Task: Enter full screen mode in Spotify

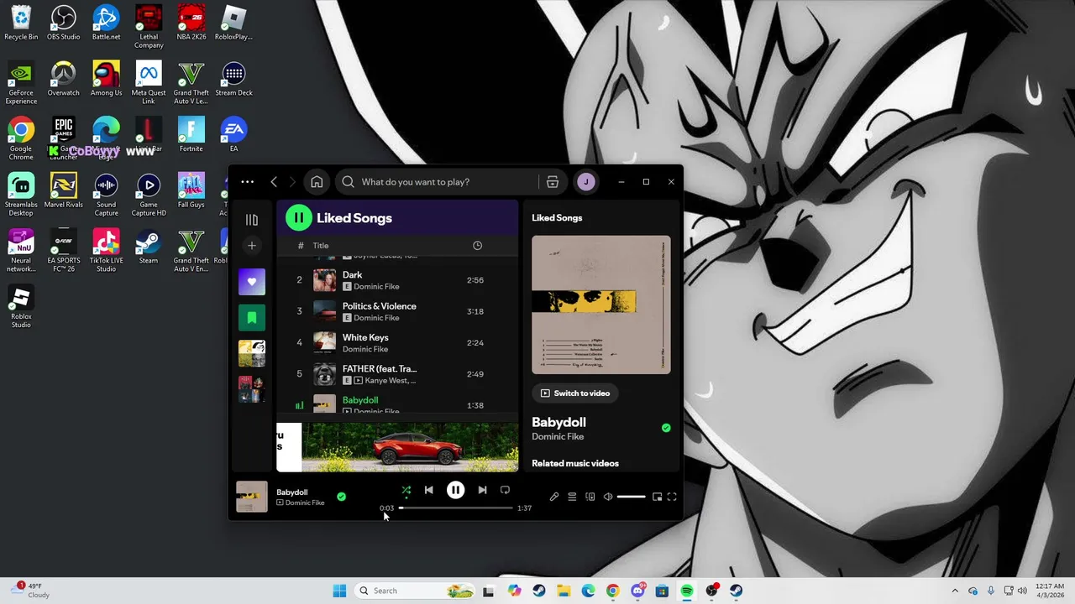Action: click(672, 497)
